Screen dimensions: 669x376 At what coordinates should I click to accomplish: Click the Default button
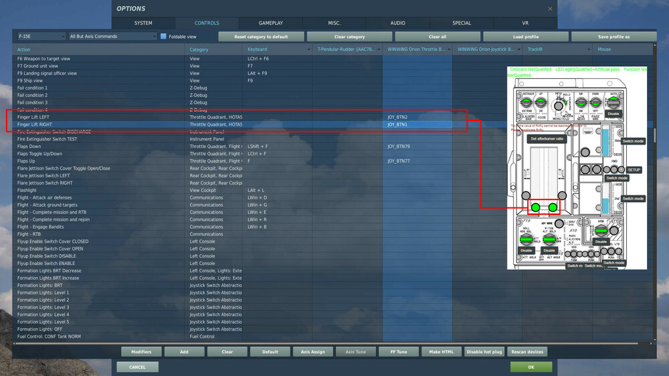pos(270,352)
